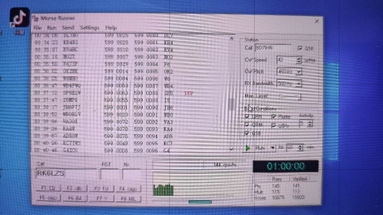Open the File menu
383x215 pixels.
[x=38, y=28]
